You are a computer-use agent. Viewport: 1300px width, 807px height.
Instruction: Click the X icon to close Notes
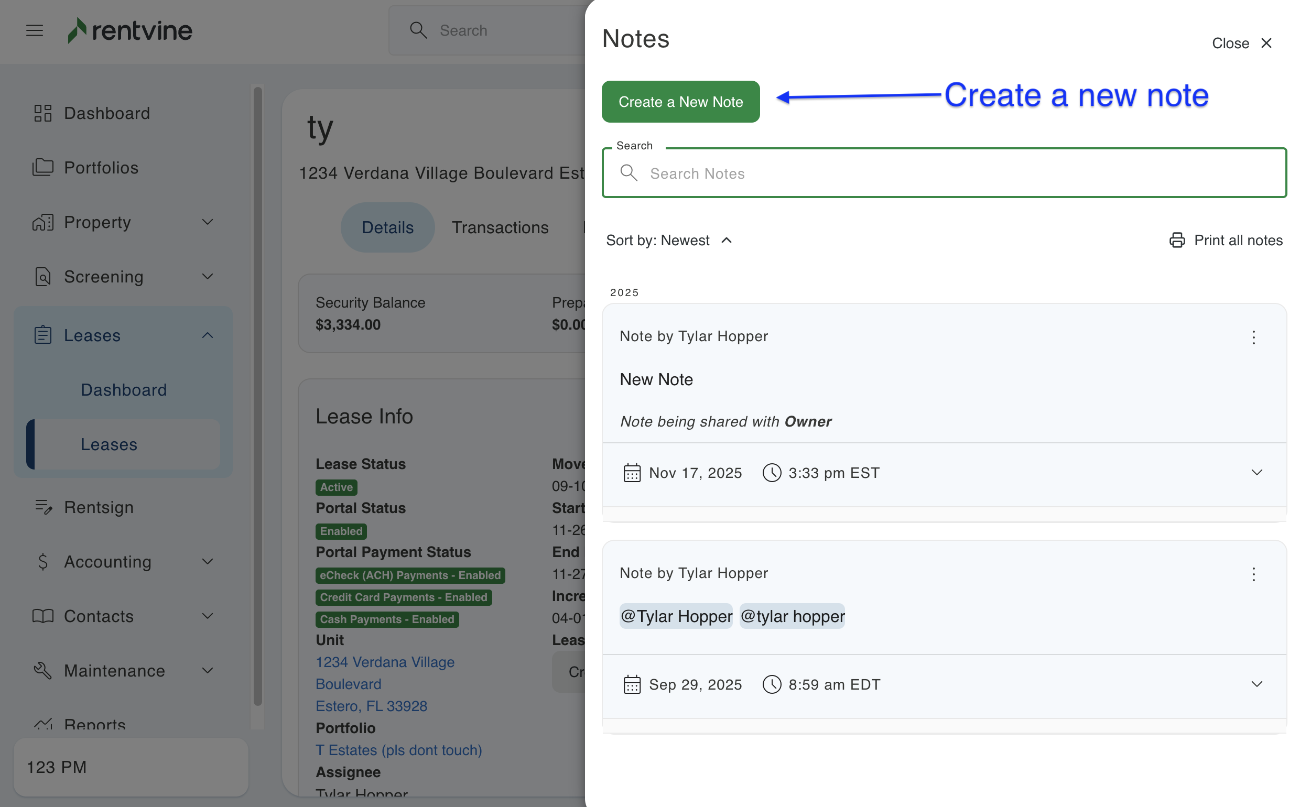pos(1266,43)
